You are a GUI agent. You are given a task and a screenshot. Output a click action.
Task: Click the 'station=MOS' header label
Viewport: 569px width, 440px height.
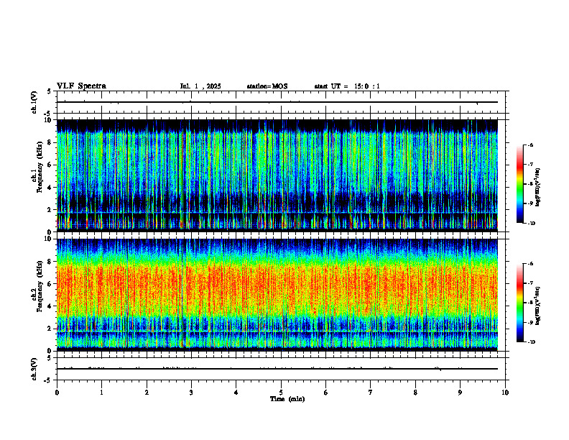pyautogui.click(x=267, y=86)
